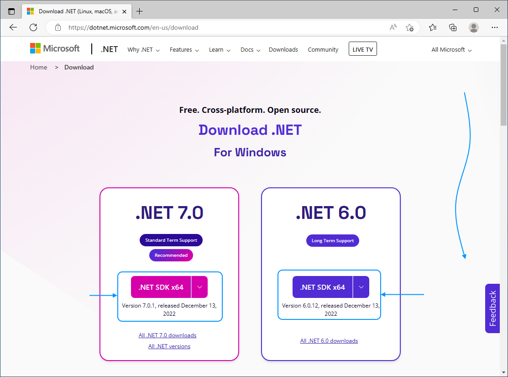
Task: Open the Feedback side tab
Action: (x=492, y=308)
